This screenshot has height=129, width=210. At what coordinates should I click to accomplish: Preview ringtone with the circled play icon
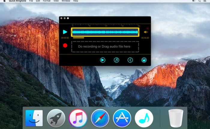tap(103, 60)
